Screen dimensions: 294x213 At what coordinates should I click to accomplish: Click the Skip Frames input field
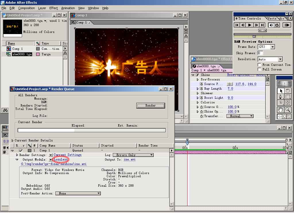tap(260, 53)
